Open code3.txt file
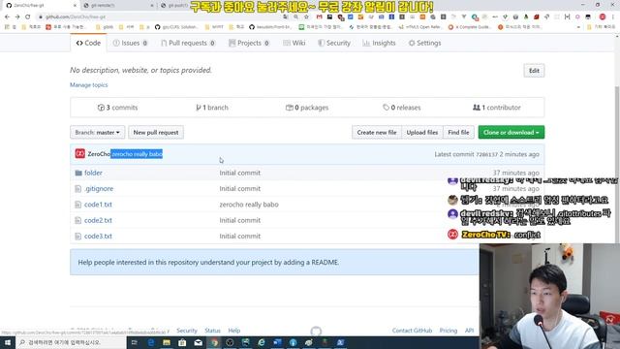The height and width of the screenshot is (349, 620). (x=98, y=237)
